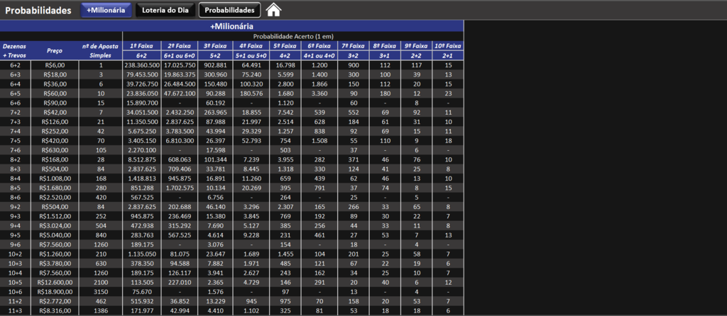Screen dimensions: 727x316
Task: Select the price cell 'R$630,00'
Action: (x=55, y=150)
